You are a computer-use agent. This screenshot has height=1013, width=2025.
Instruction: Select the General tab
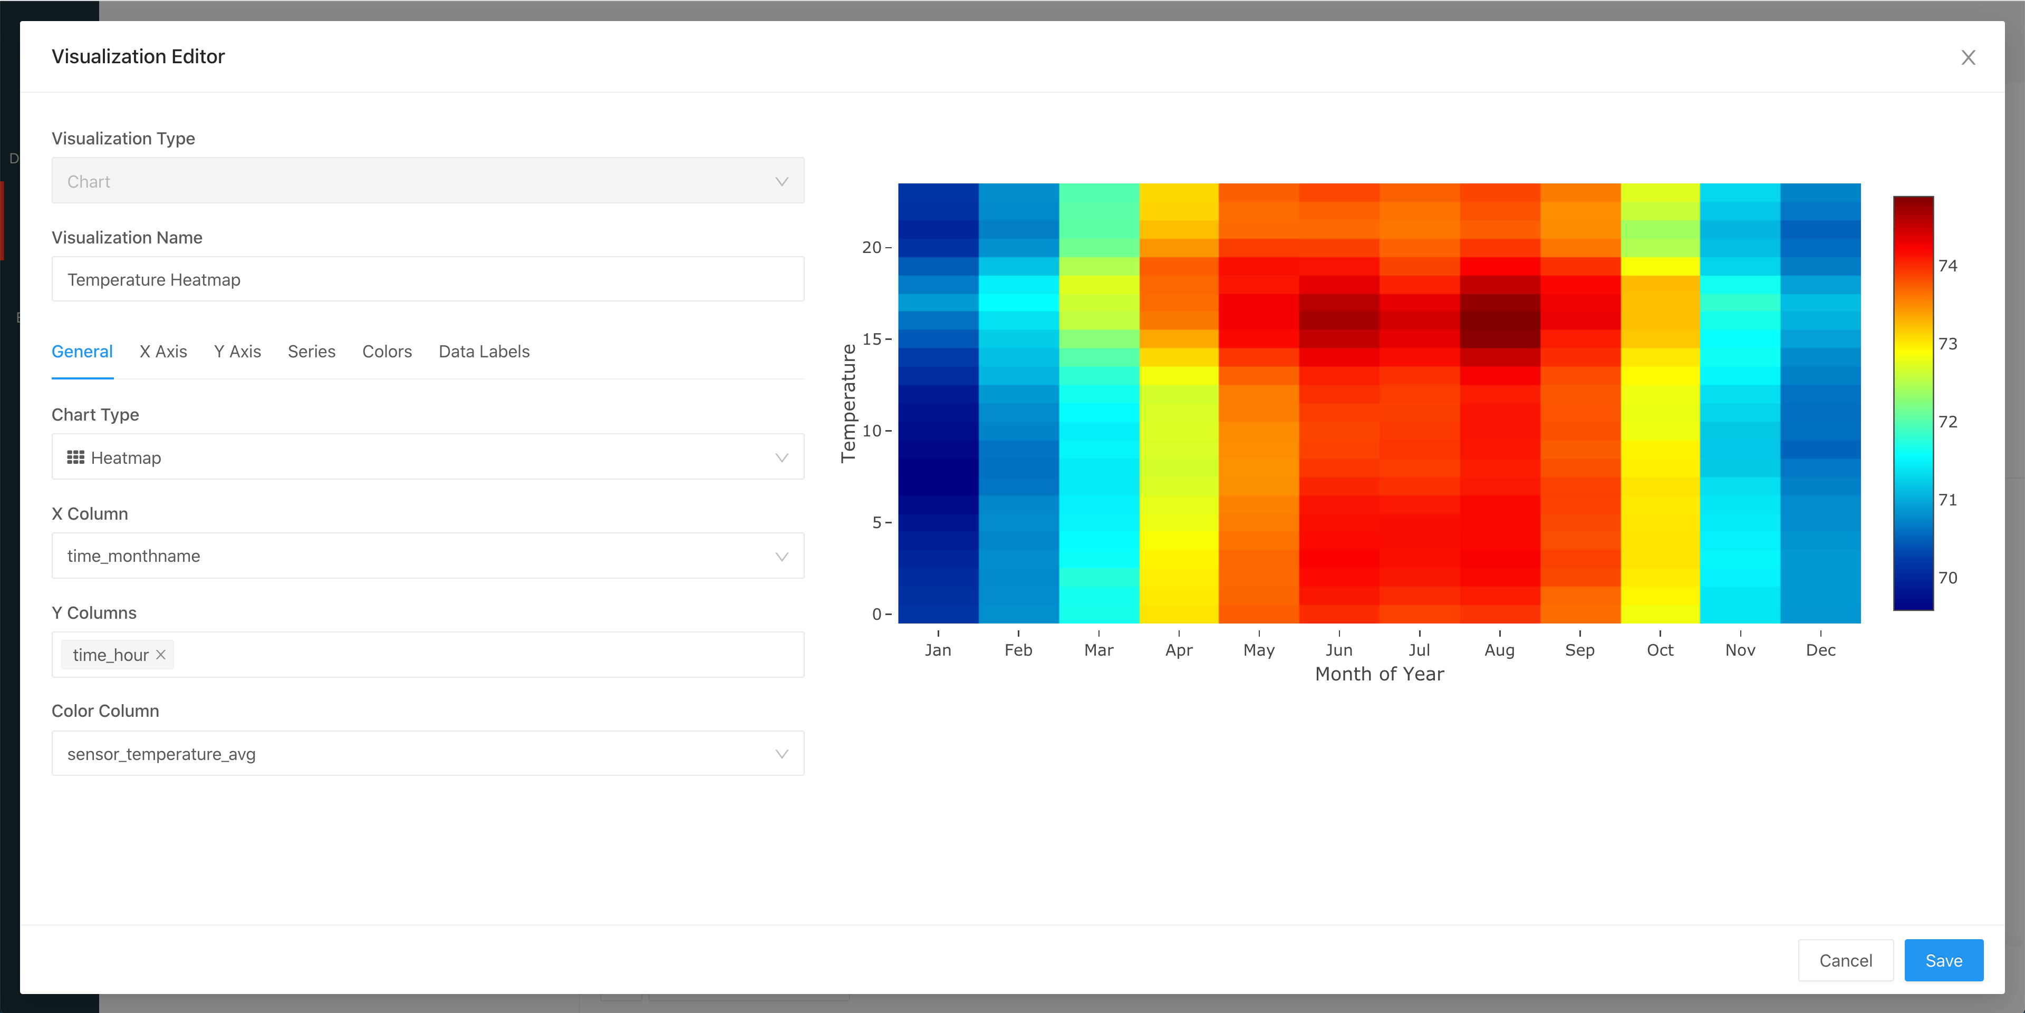point(82,352)
